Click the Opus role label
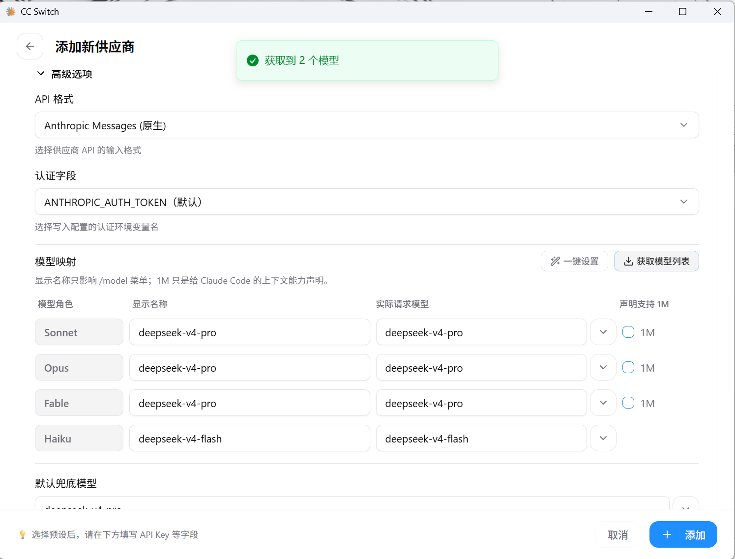 pyautogui.click(x=79, y=368)
